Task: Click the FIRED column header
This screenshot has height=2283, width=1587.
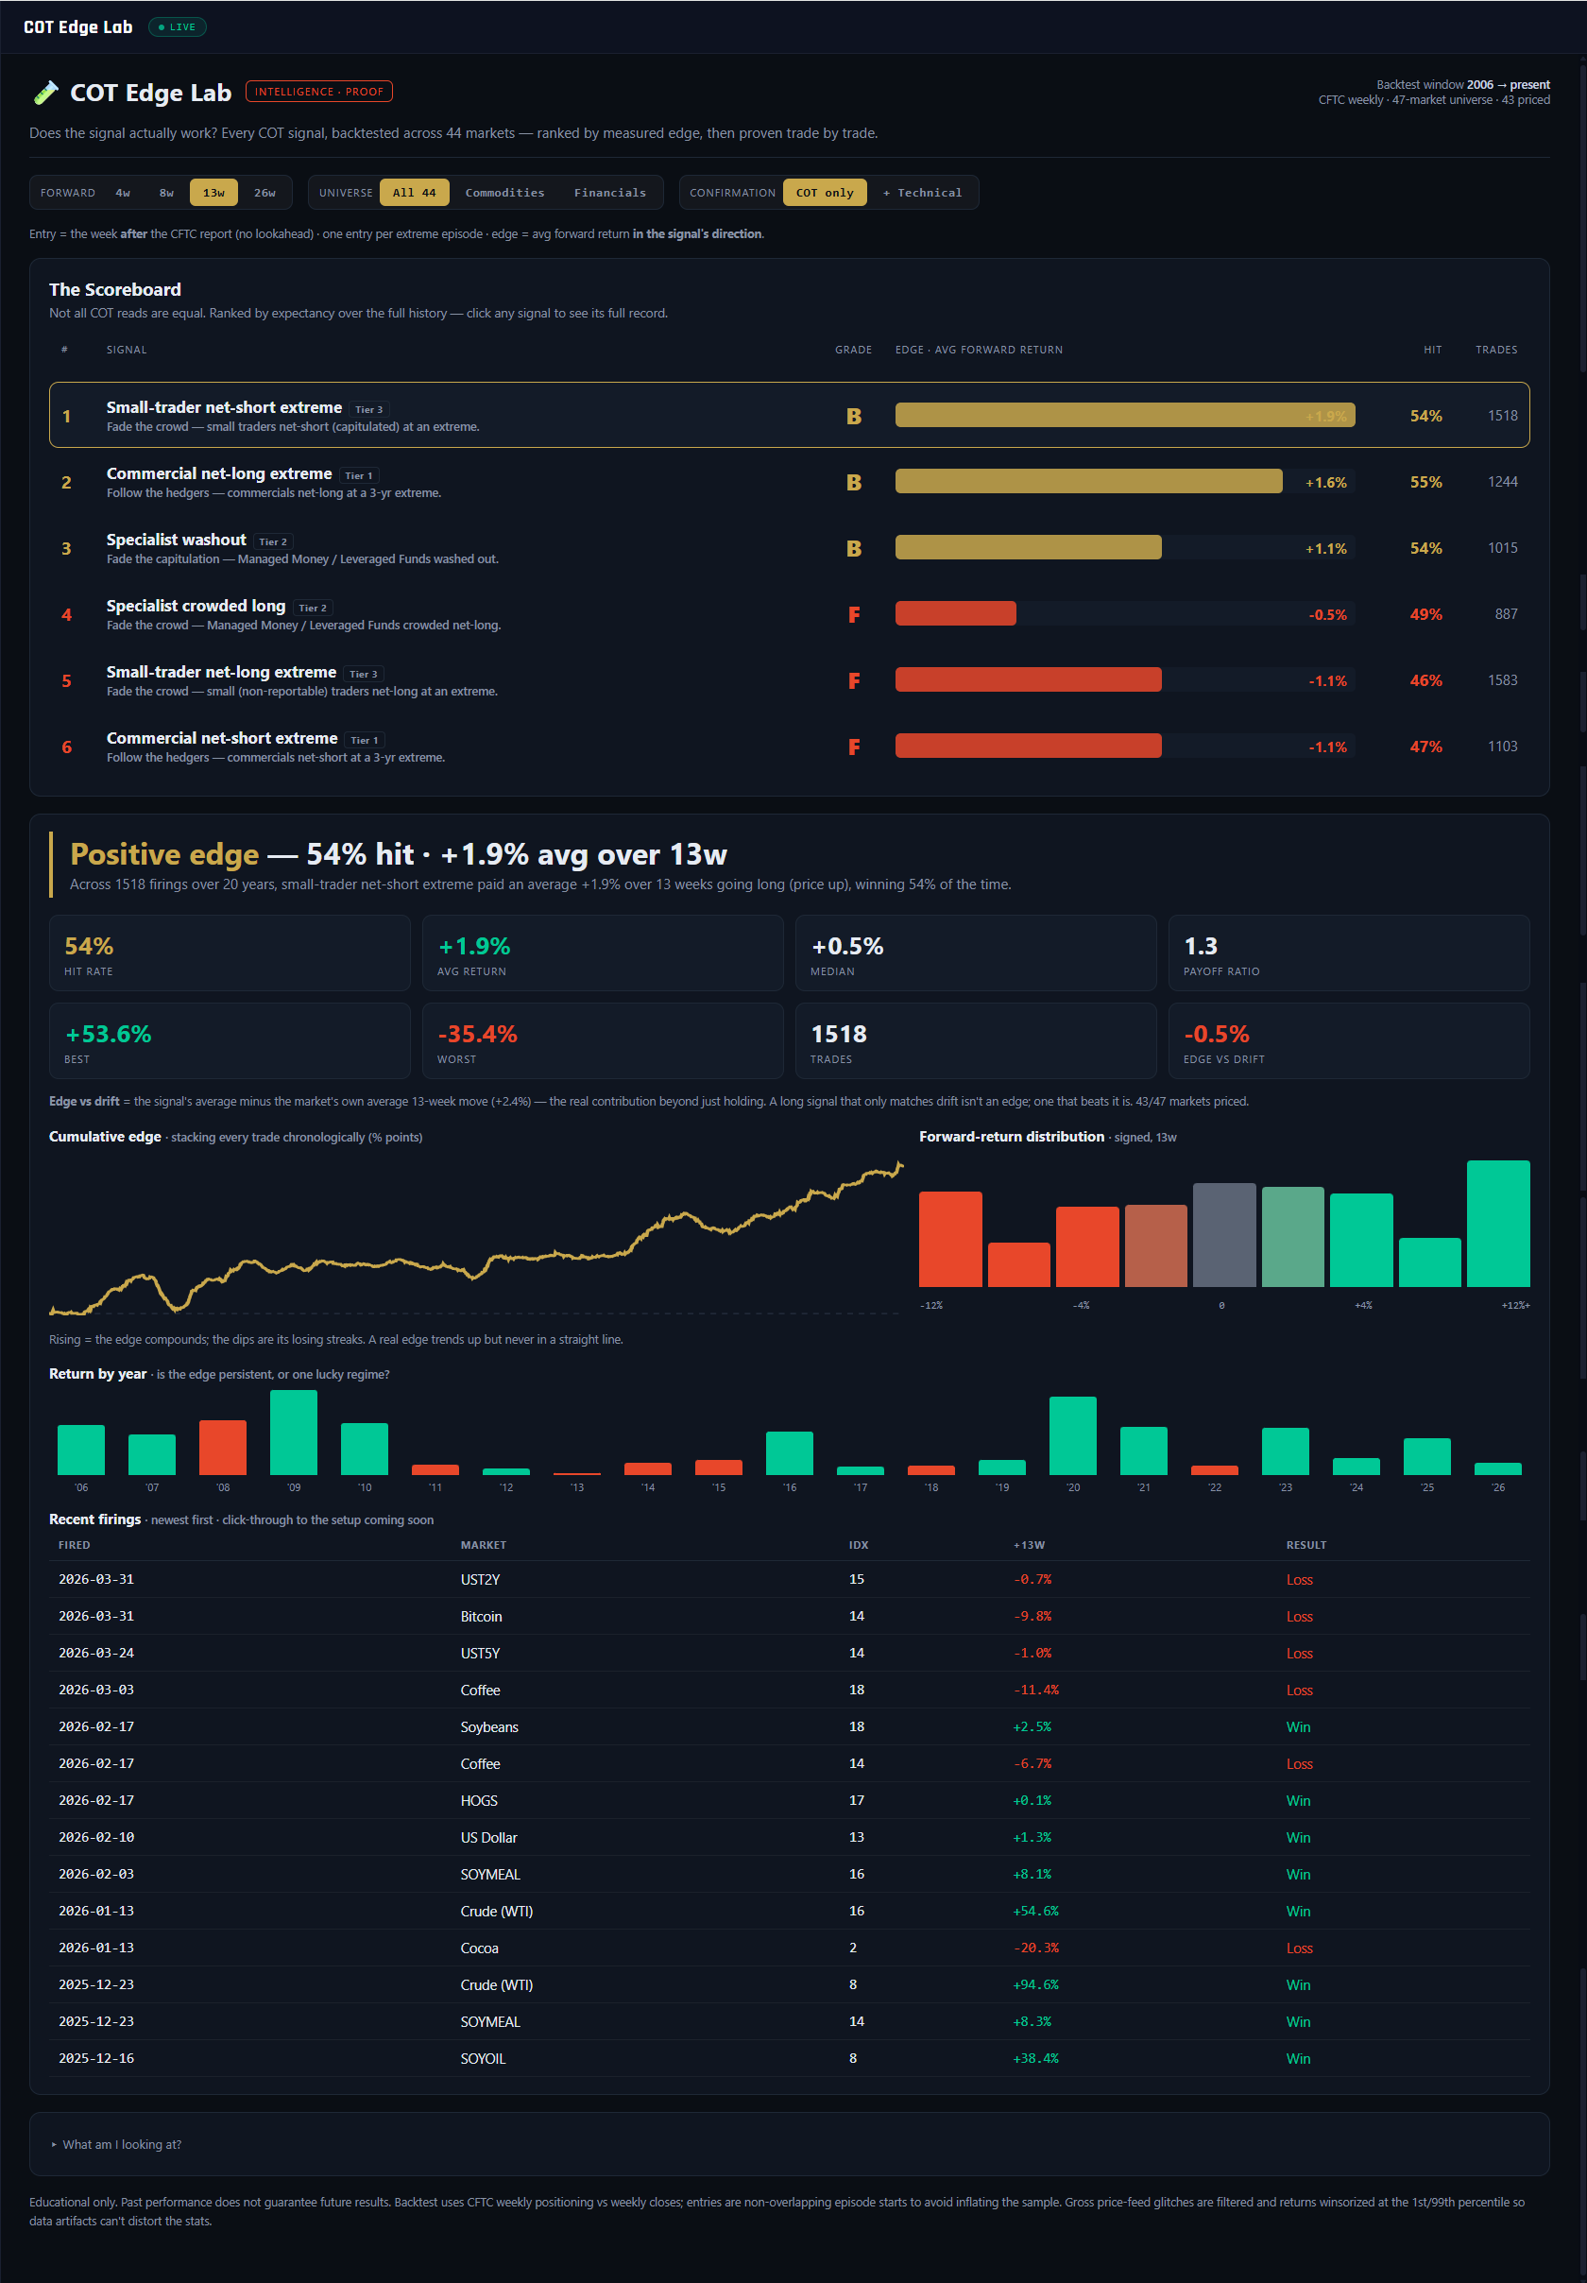Action: [75, 1544]
